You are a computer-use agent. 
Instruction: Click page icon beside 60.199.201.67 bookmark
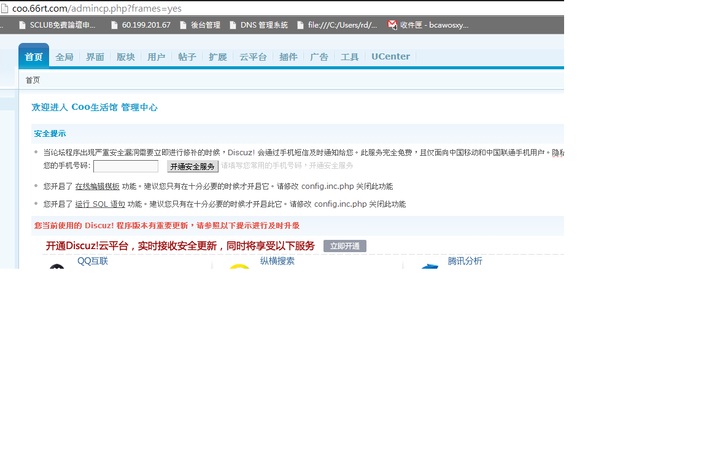(x=115, y=25)
